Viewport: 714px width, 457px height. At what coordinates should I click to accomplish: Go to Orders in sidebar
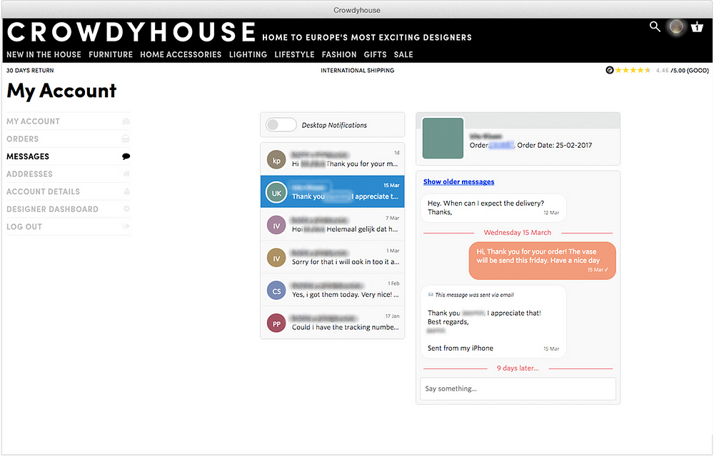(x=69, y=139)
